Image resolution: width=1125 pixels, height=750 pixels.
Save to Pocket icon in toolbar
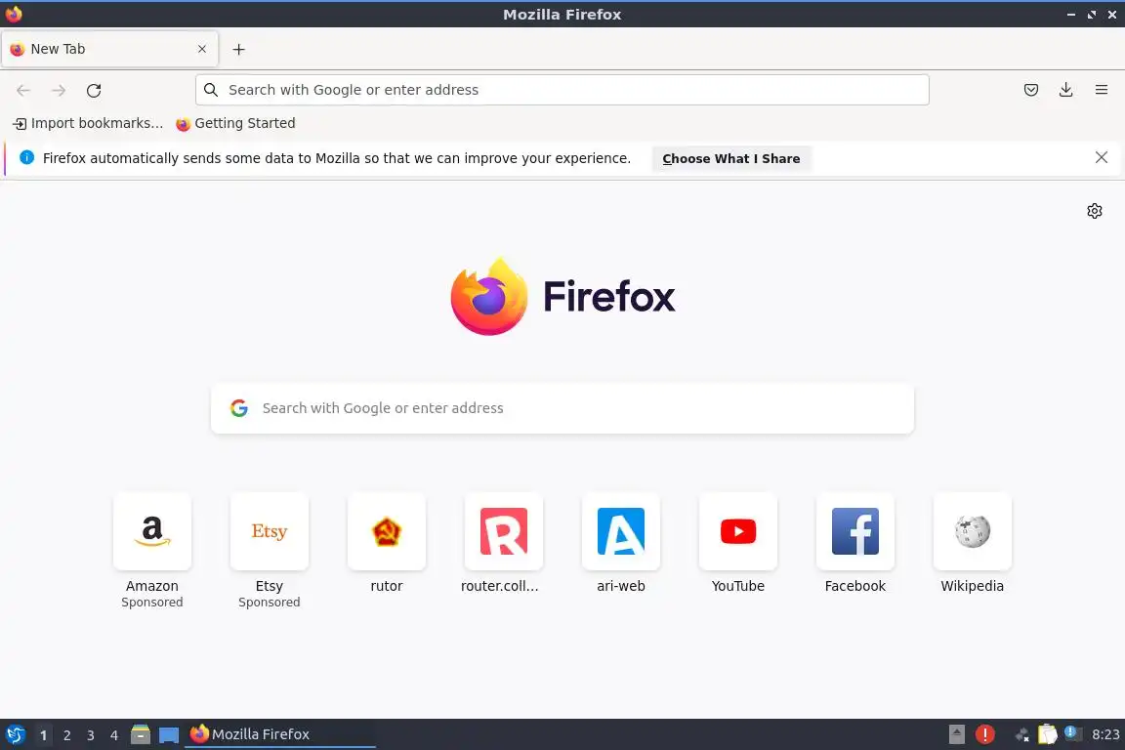[x=1031, y=90]
